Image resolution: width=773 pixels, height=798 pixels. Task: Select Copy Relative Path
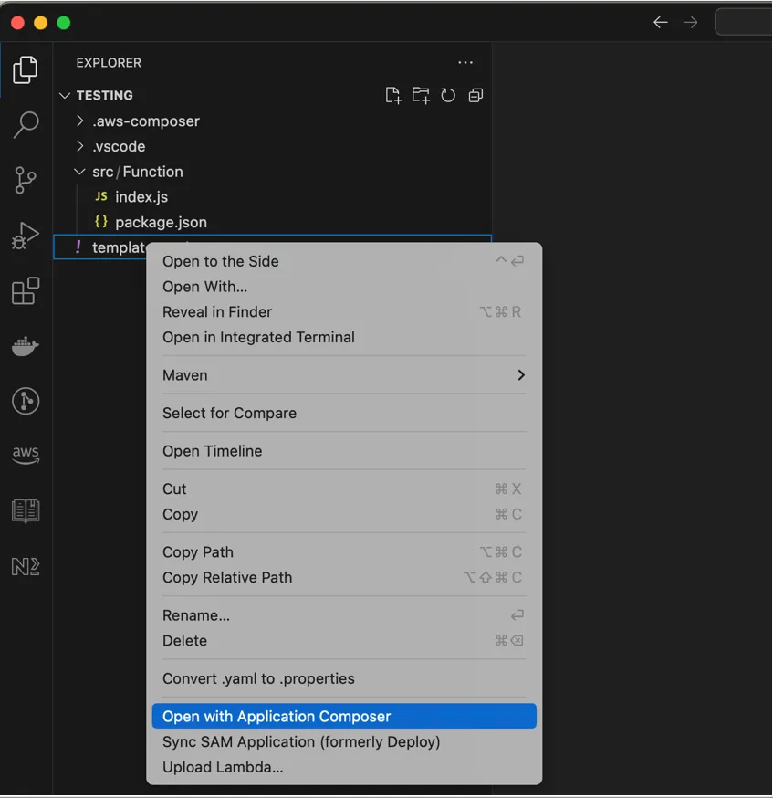click(344, 577)
